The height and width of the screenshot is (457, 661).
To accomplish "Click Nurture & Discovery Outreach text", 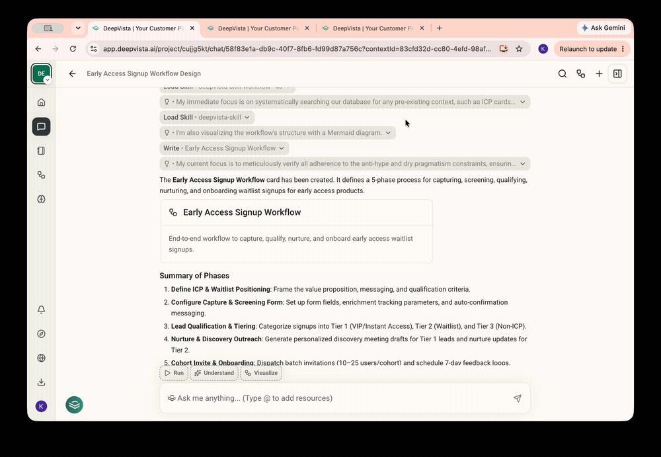I will click(x=216, y=339).
